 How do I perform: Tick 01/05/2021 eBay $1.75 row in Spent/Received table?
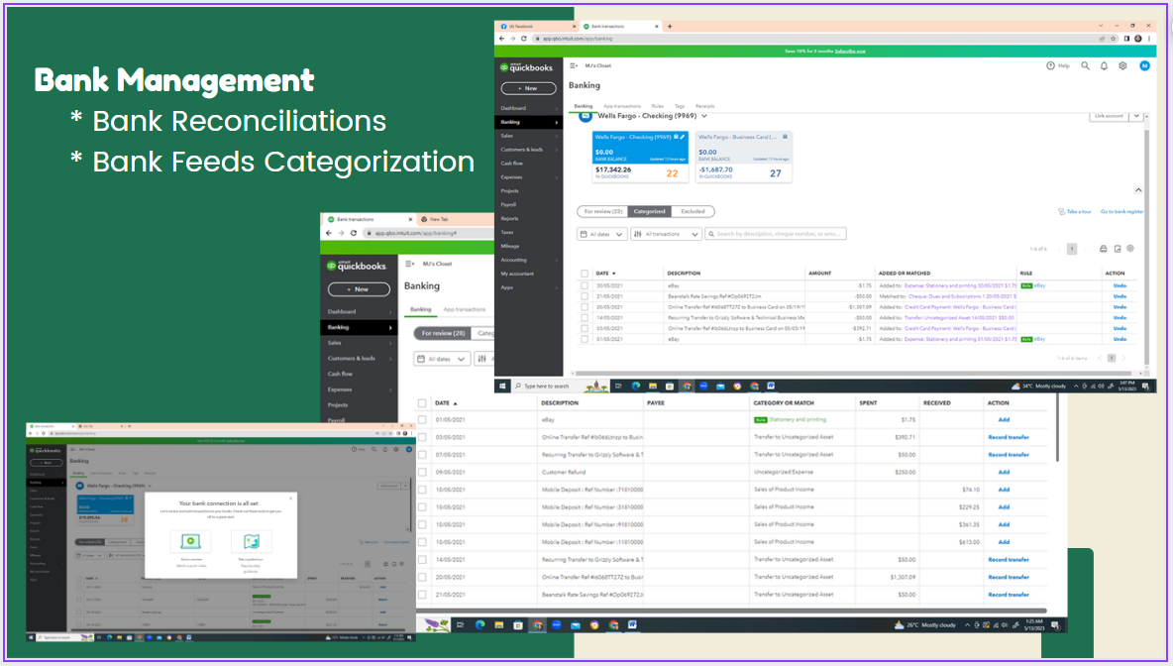pyautogui.click(x=422, y=420)
